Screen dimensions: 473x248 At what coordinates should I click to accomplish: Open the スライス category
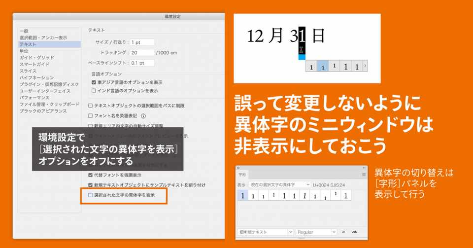pos(28,71)
